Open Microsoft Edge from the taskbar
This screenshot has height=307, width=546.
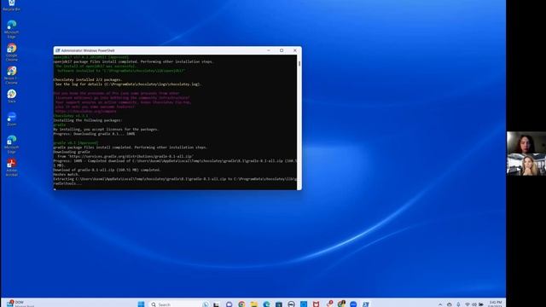(x=266, y=304)
